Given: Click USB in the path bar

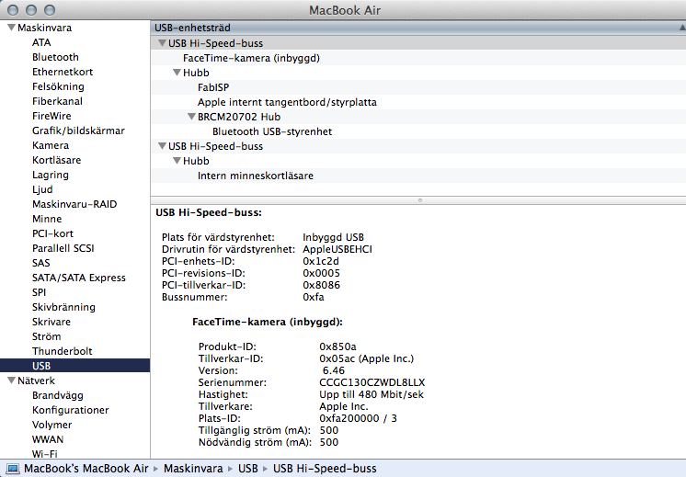Looking at the screenshot, I should 248,469.
